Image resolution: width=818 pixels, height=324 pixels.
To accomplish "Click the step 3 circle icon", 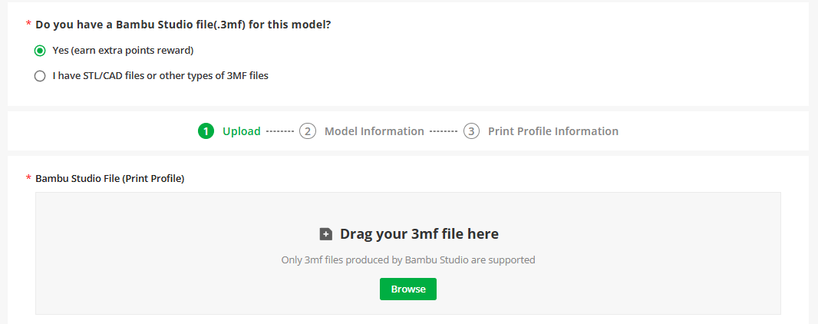I will click(472, 131).
